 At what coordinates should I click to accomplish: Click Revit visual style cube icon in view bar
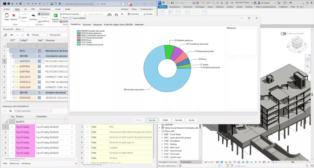(x=221, y=162)
